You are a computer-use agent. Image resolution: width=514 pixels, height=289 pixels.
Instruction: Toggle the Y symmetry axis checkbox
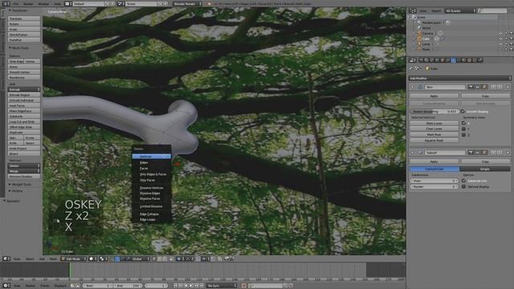tap(463, 129)
